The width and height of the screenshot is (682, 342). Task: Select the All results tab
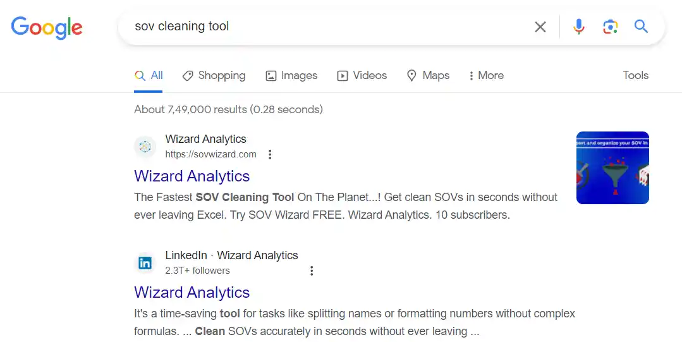[x=149, y=75]
